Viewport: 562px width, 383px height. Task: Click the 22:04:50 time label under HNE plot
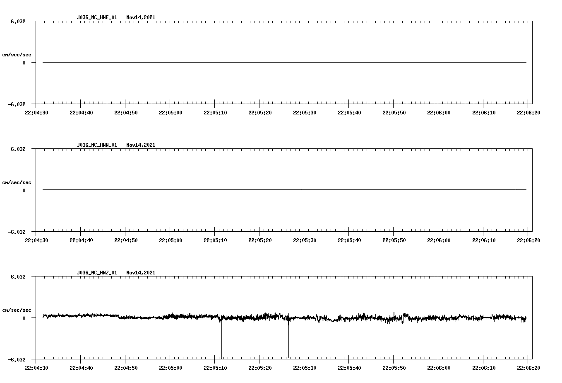click(126, 112)
